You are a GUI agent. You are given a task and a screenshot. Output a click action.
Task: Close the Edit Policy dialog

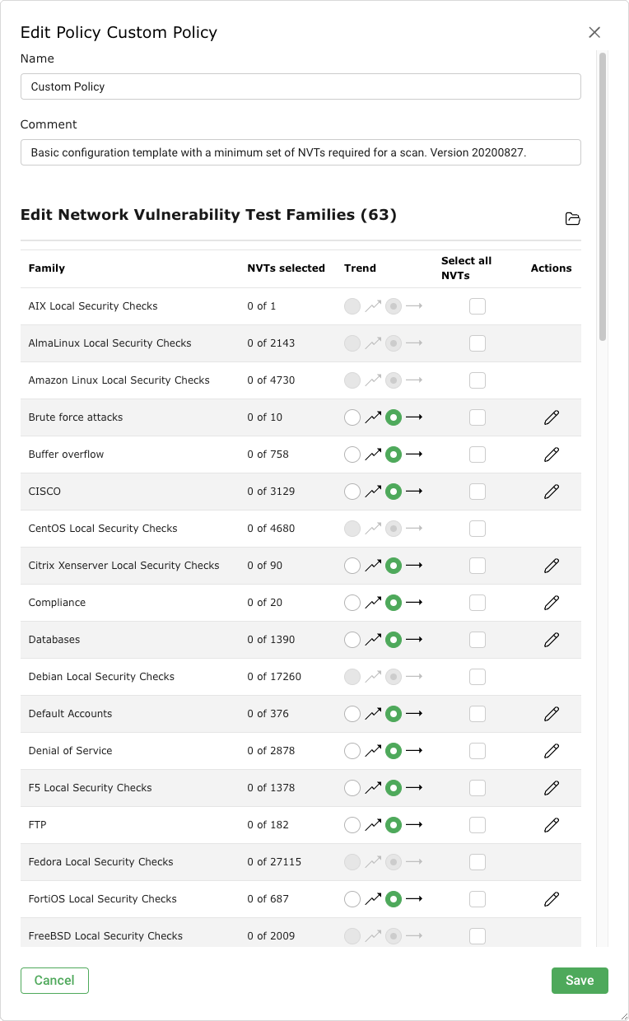click(594, 33)
